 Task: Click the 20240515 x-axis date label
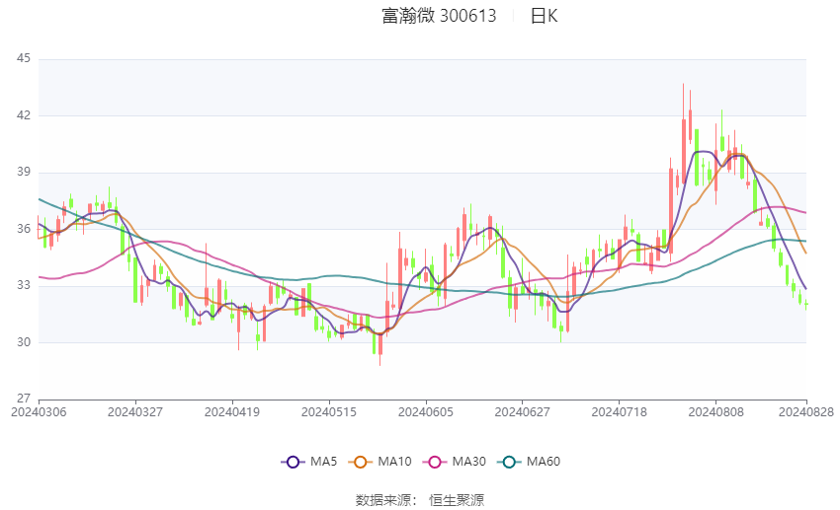(329, 412)
